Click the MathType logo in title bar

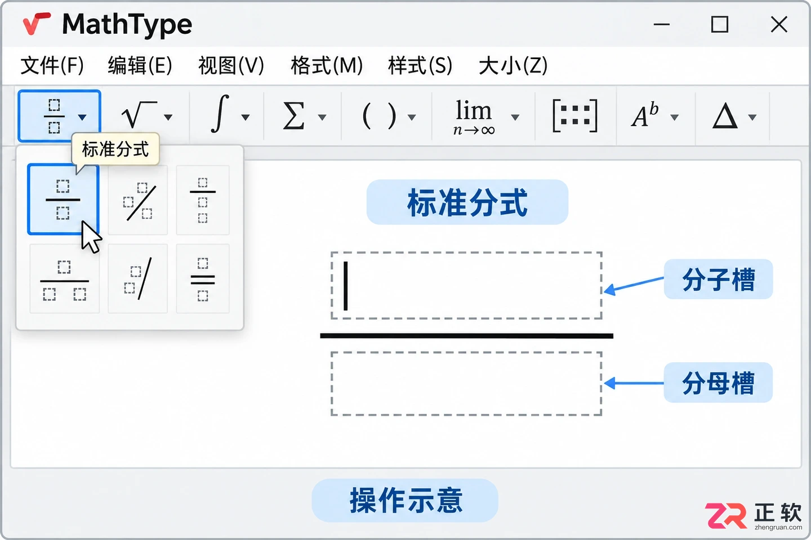(x=37, y=24)
